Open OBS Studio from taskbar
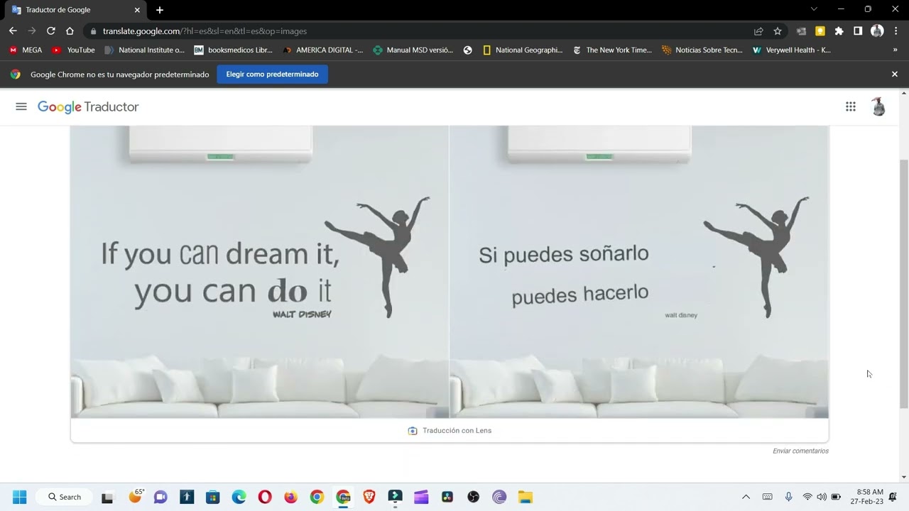 pyautogui.click(x=474, y=497)
